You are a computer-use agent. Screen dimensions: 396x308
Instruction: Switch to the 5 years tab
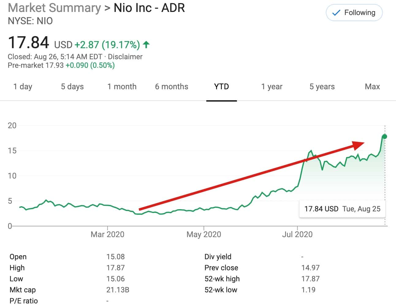pyautogui.click(x=322, y=87)
